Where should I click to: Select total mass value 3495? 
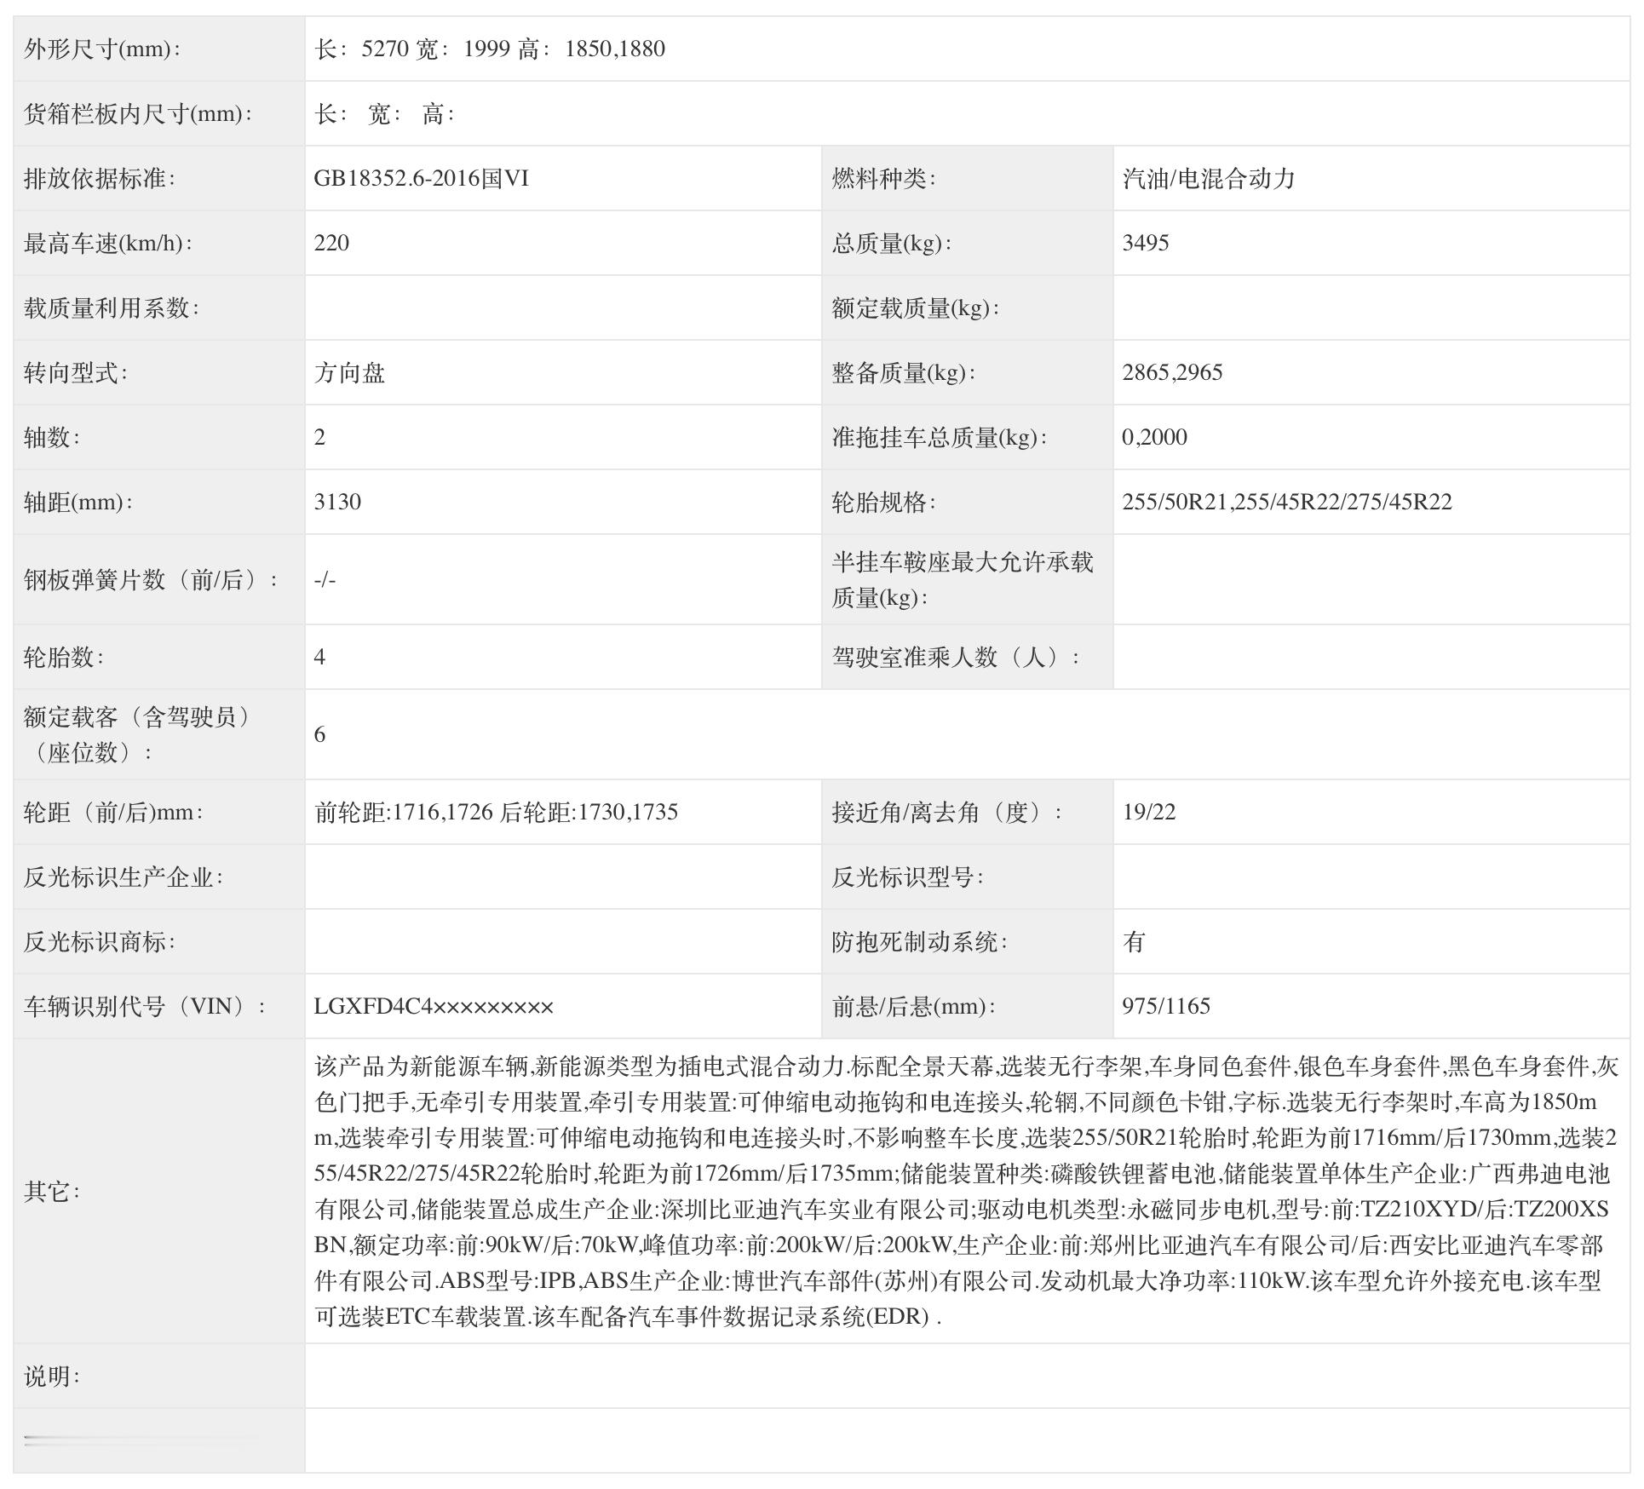[x=1146, y=243]
